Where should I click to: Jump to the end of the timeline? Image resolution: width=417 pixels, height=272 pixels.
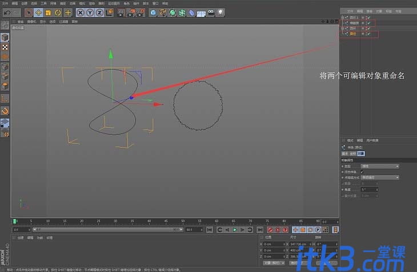point(260,230)
